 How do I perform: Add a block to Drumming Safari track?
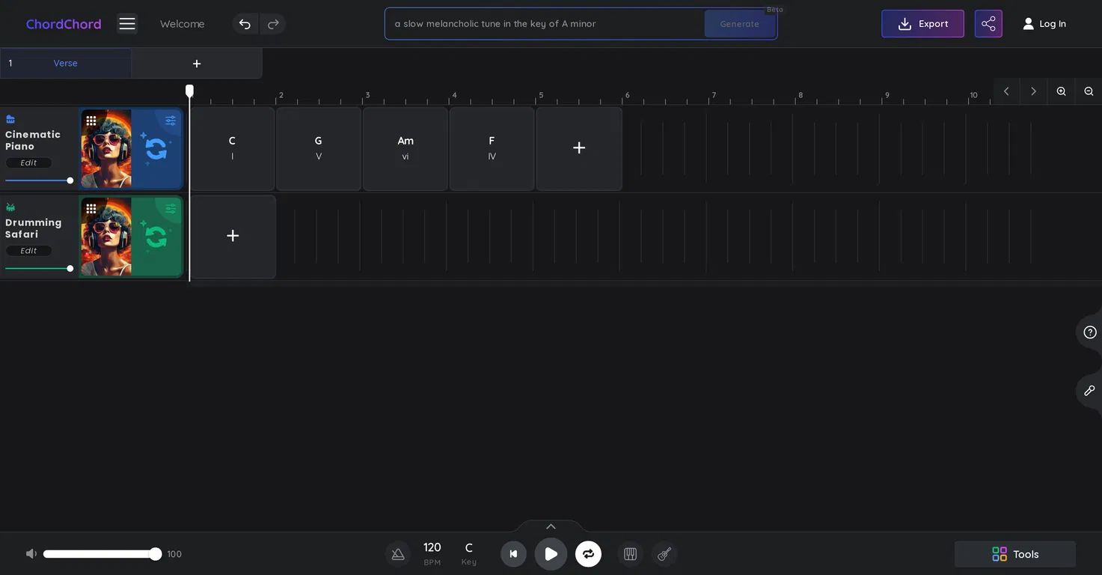[x=233, y=237]
